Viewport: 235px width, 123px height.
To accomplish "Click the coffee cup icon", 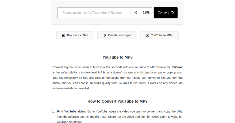I will (64, 35).
